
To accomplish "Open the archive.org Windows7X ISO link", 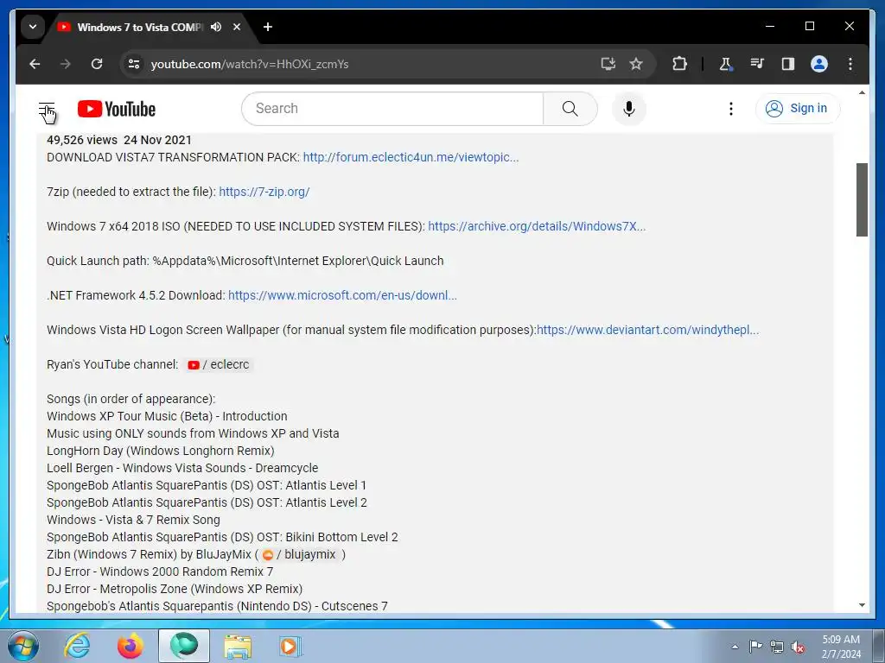I will (537, 226).
